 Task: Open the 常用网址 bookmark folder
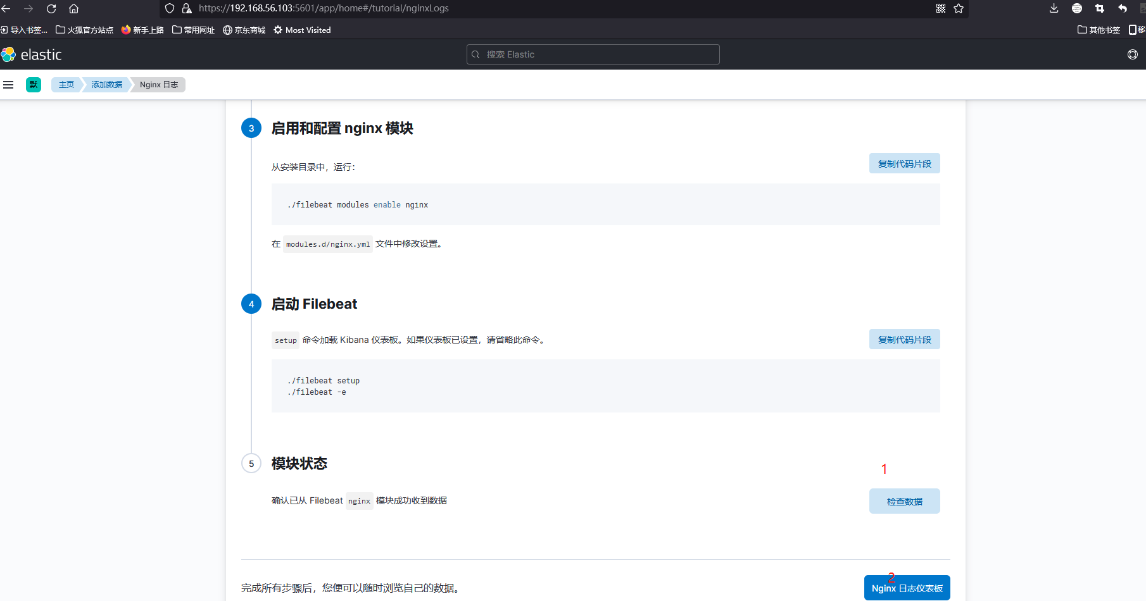[x=193, y=30]
